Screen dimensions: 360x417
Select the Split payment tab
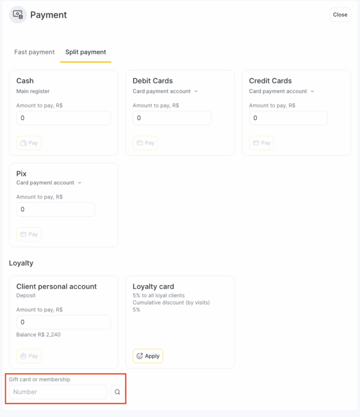pos(85,52)
